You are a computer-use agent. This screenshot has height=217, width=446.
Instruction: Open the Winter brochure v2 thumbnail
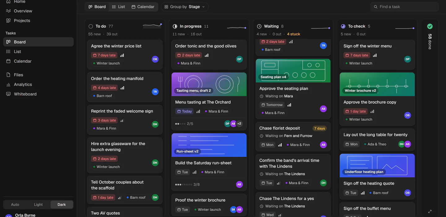[x=377, y=84]
